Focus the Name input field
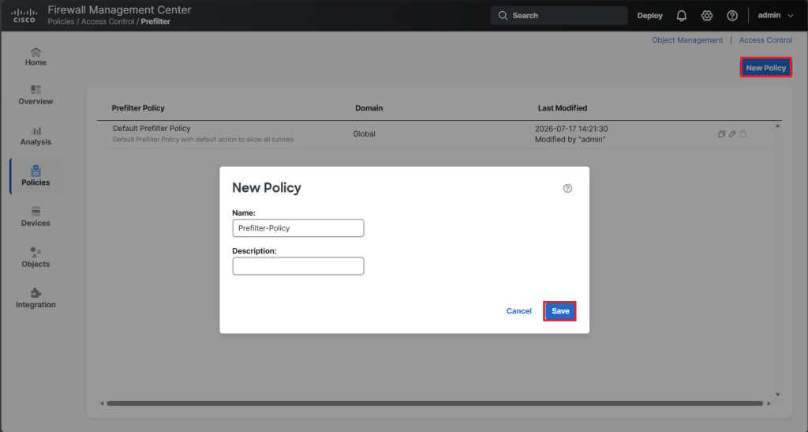This screenshot has width=808, height=432. point(297,228)
